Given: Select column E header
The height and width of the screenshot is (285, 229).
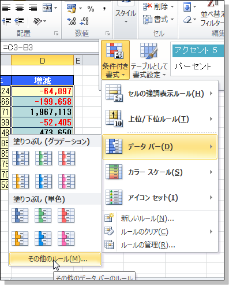Looking at the screenshot, I should (x=78, y=61).
